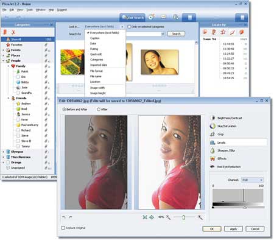Click the redo arrow in edit dialog

pos(71,217)
